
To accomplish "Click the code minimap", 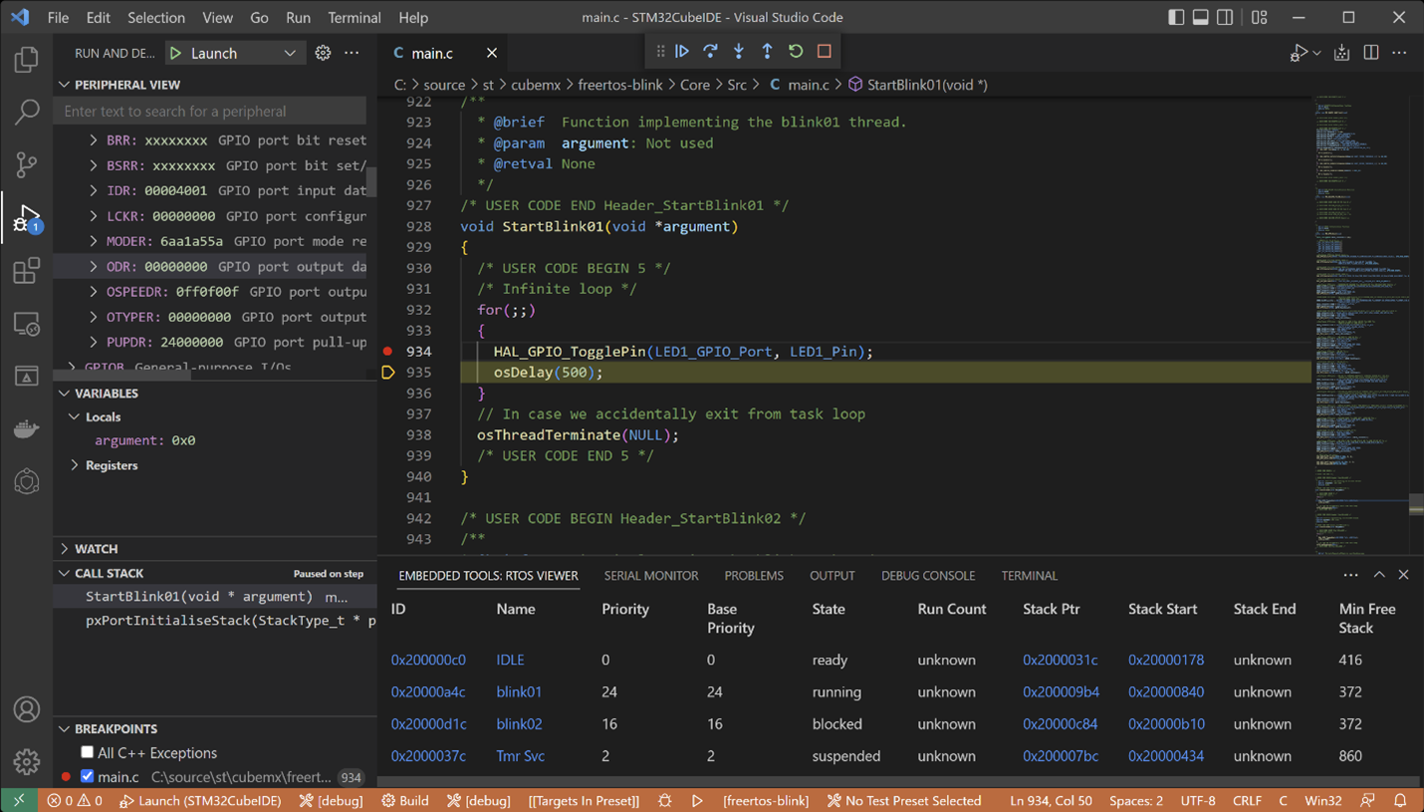I will coord(1359,325).
